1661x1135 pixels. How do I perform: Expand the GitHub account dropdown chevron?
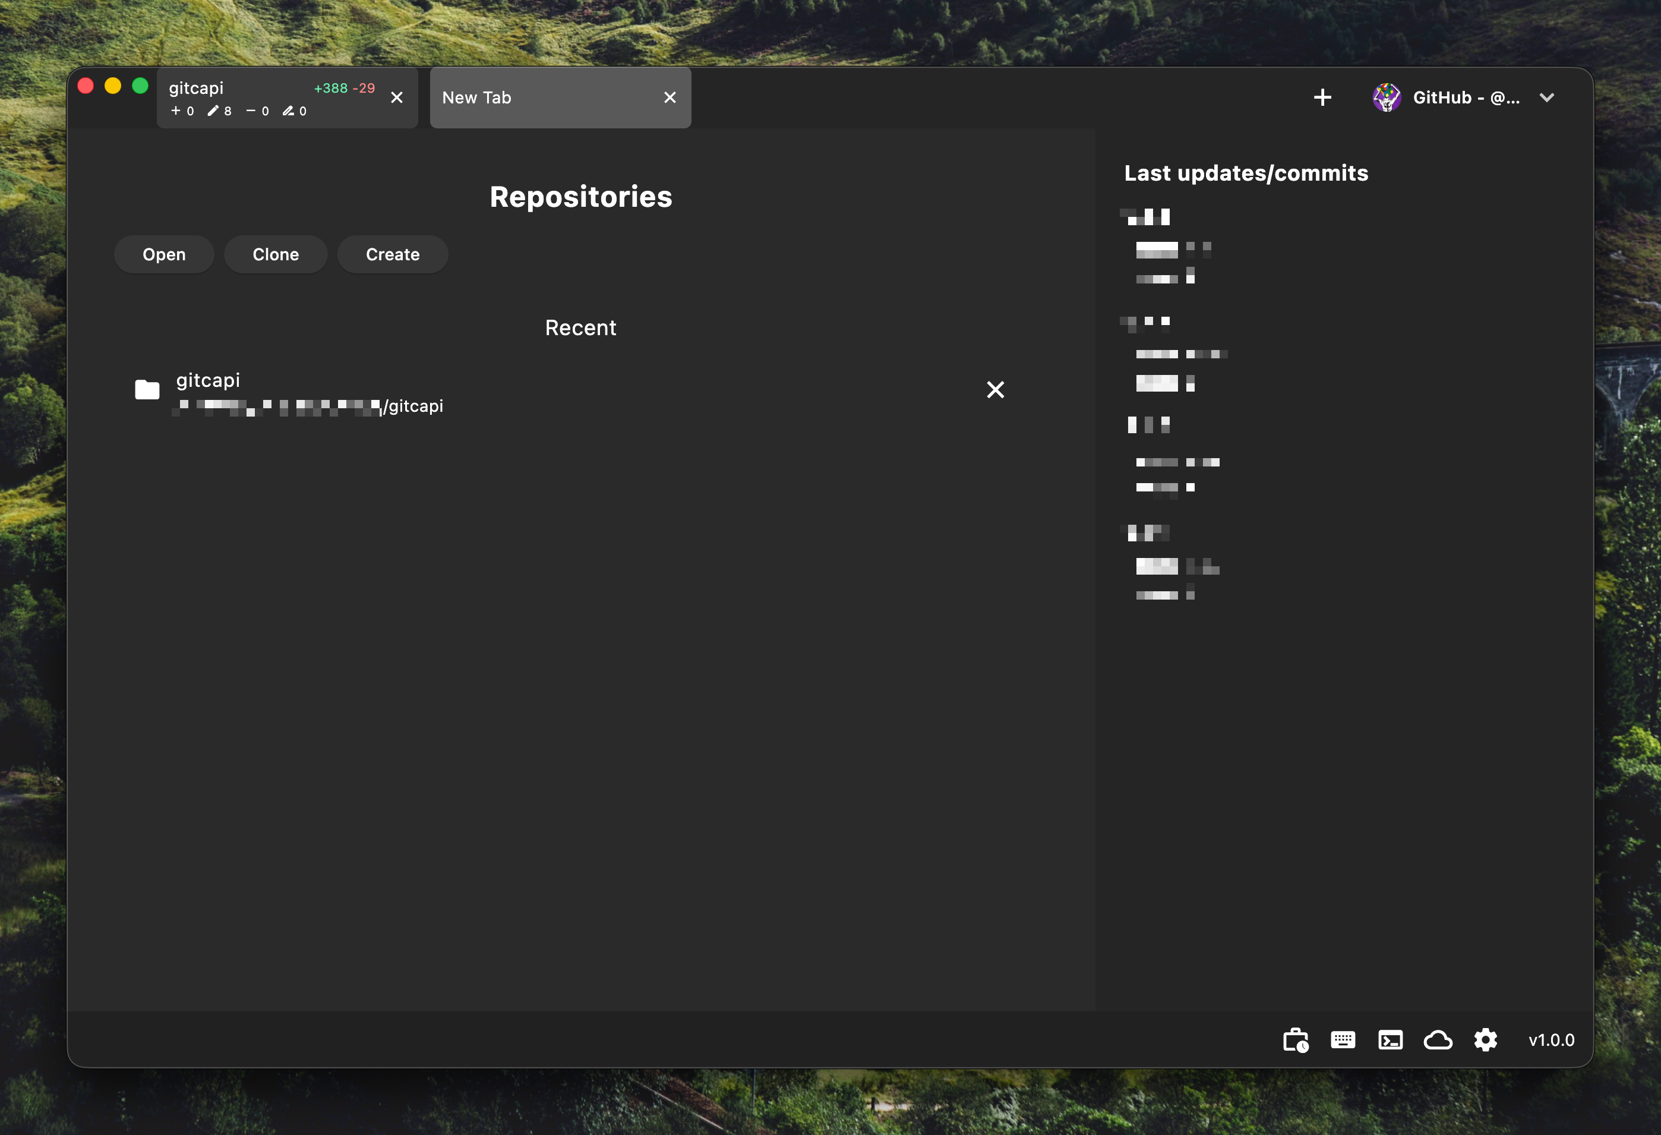pos(1547,98)
